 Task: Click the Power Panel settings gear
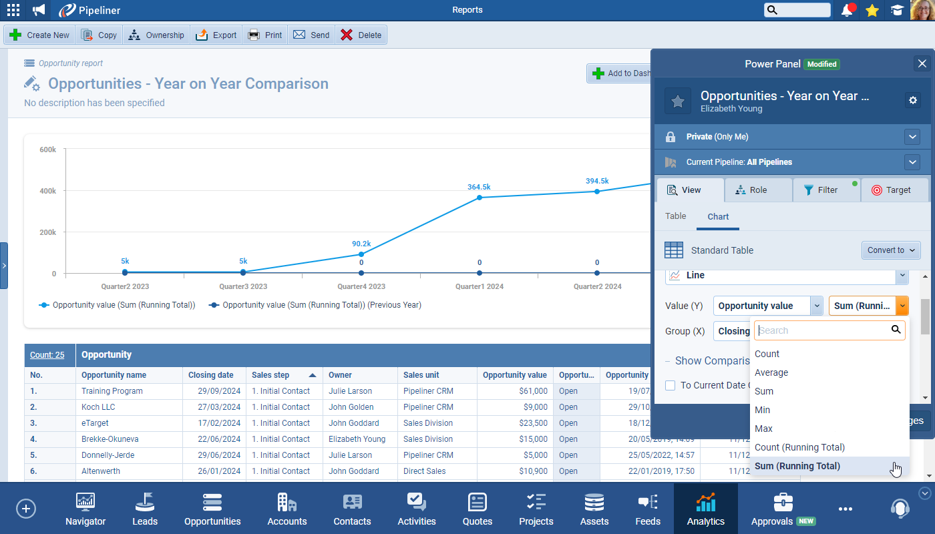click(913, 100)
